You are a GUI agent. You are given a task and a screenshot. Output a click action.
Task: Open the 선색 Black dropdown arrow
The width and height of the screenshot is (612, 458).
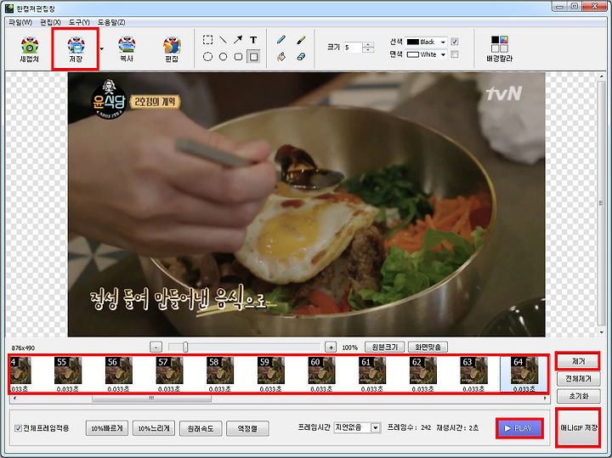(443, 42)
